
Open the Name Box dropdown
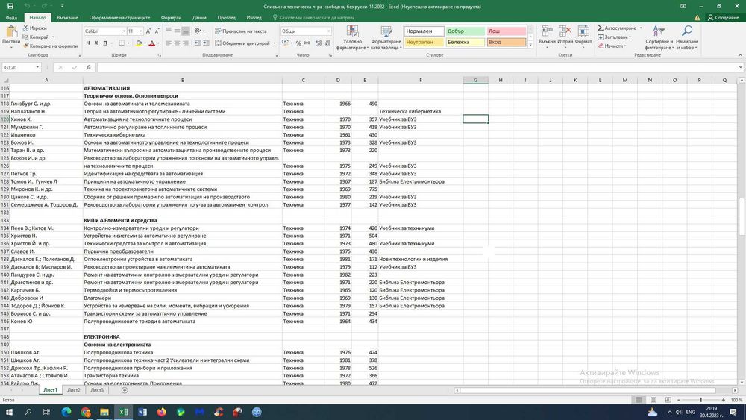click(x=37, y=68)
